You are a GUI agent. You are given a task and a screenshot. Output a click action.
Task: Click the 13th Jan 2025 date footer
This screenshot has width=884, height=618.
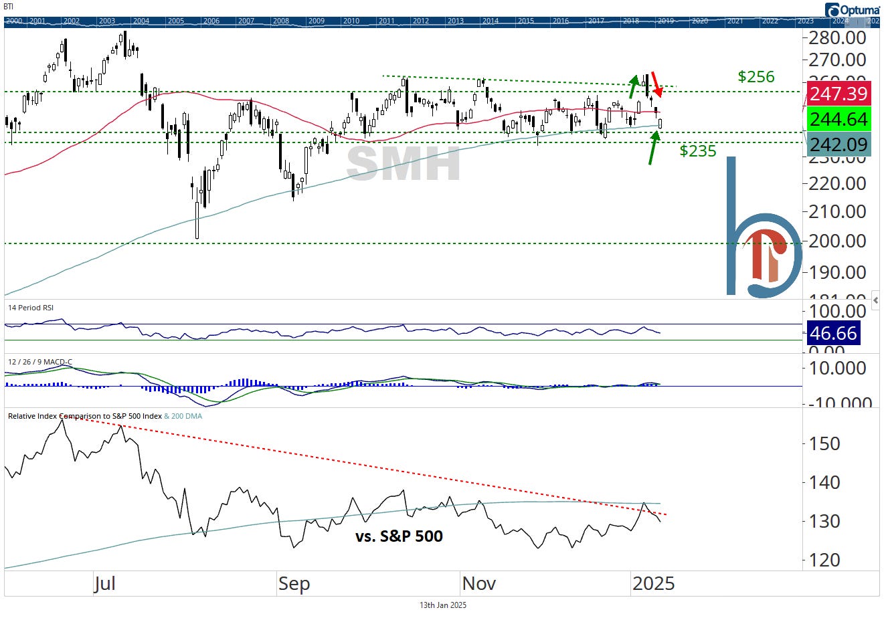(443, 605)
